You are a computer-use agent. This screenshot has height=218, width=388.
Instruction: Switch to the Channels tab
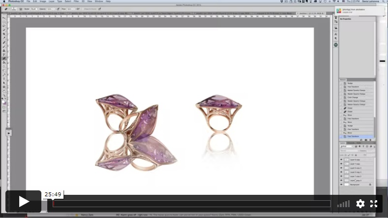[x=351, y=143]
